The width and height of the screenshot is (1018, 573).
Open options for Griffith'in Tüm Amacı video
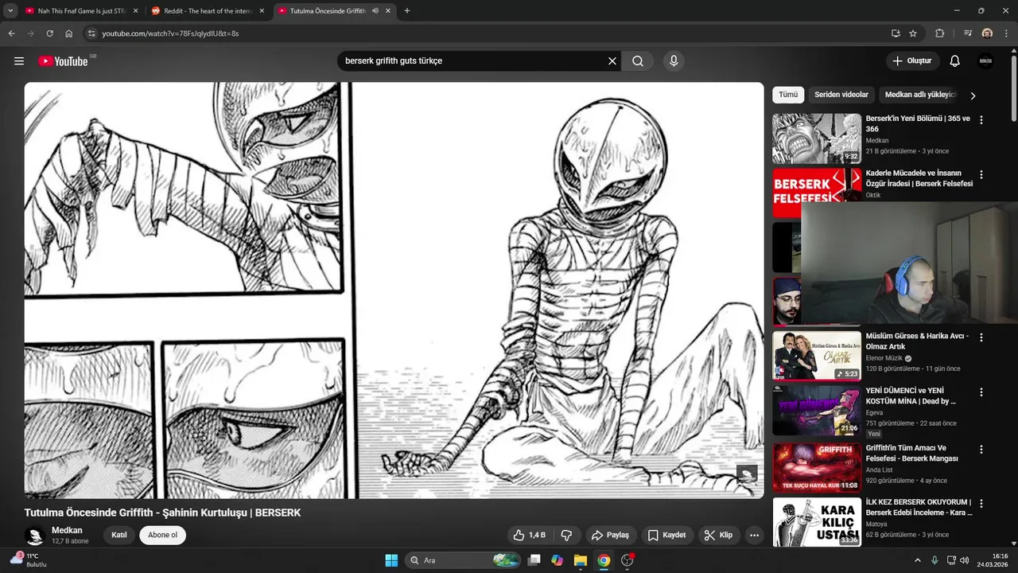(981, 450)
